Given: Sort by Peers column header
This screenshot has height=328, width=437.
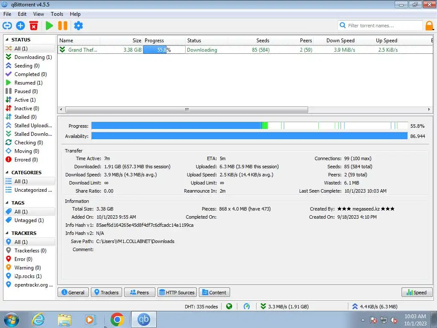Looking at the screenshot, I should 292,41.
